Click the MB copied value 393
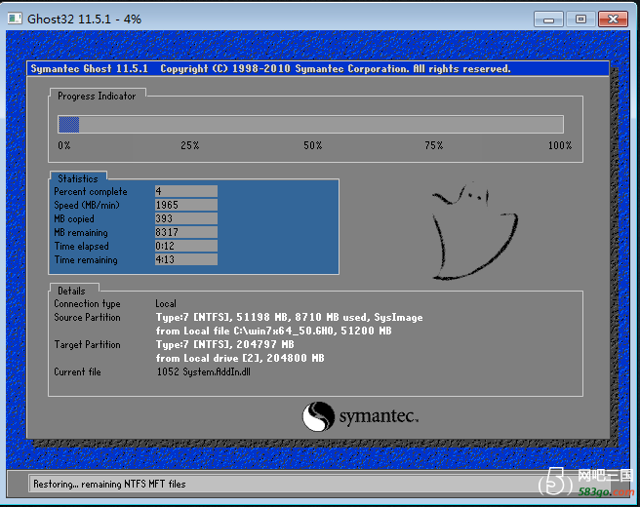 186,218
